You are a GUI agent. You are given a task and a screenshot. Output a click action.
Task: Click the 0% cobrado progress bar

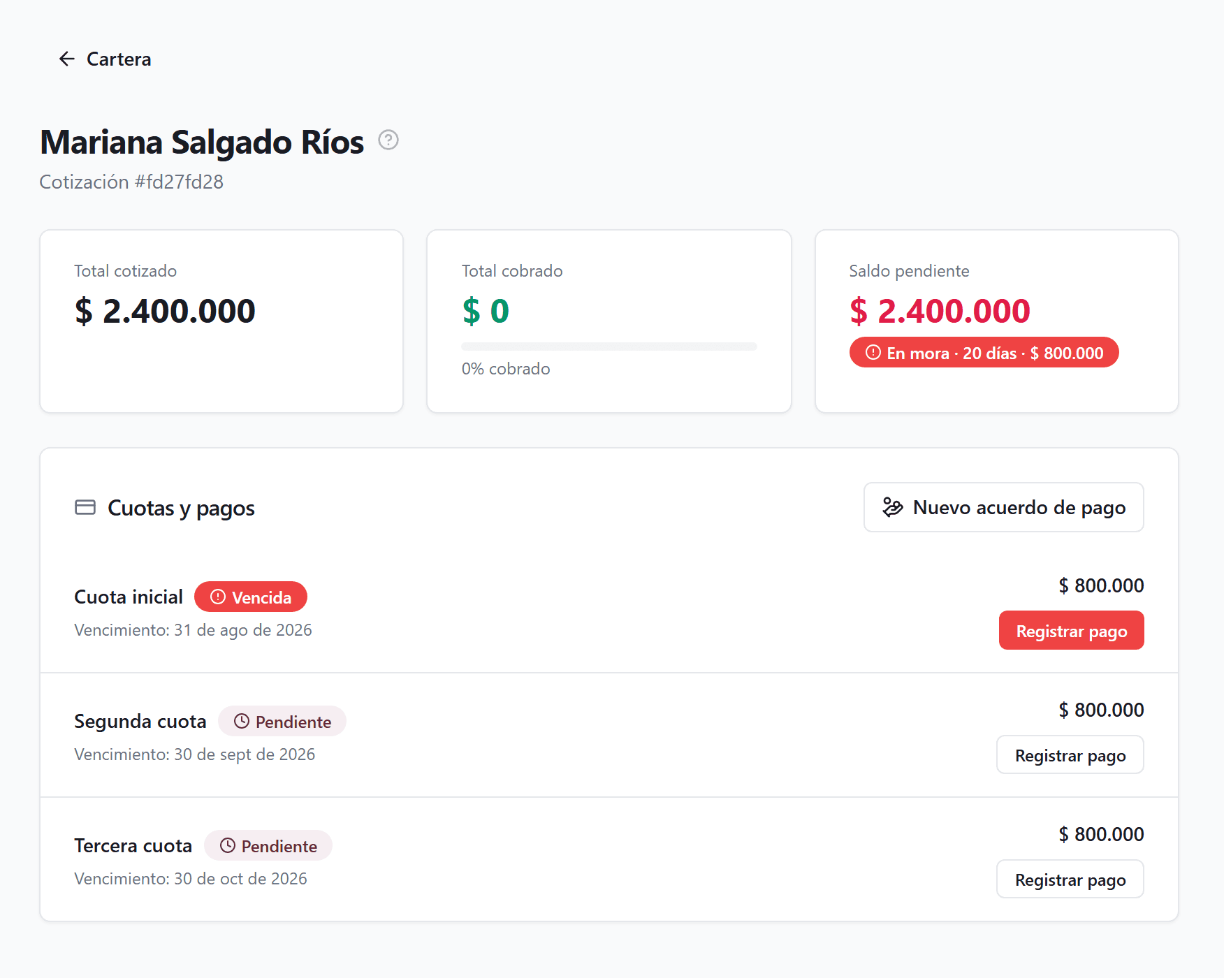tap(609, 346)
